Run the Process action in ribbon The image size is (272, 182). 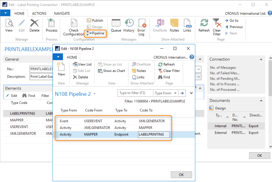click(51, 25)
